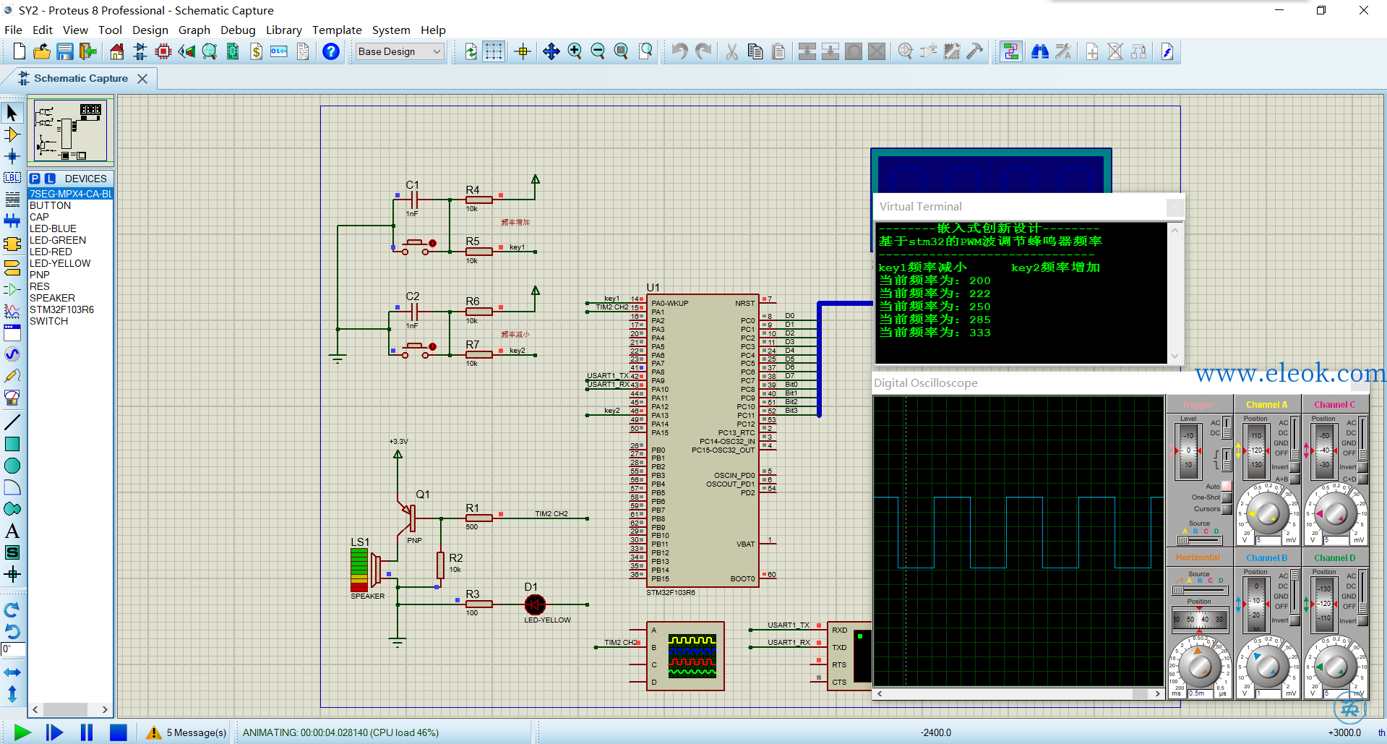Save the design with floppy icon
Screen dimensions: 1387x744
pyautogui.click(x=65, y=51)
